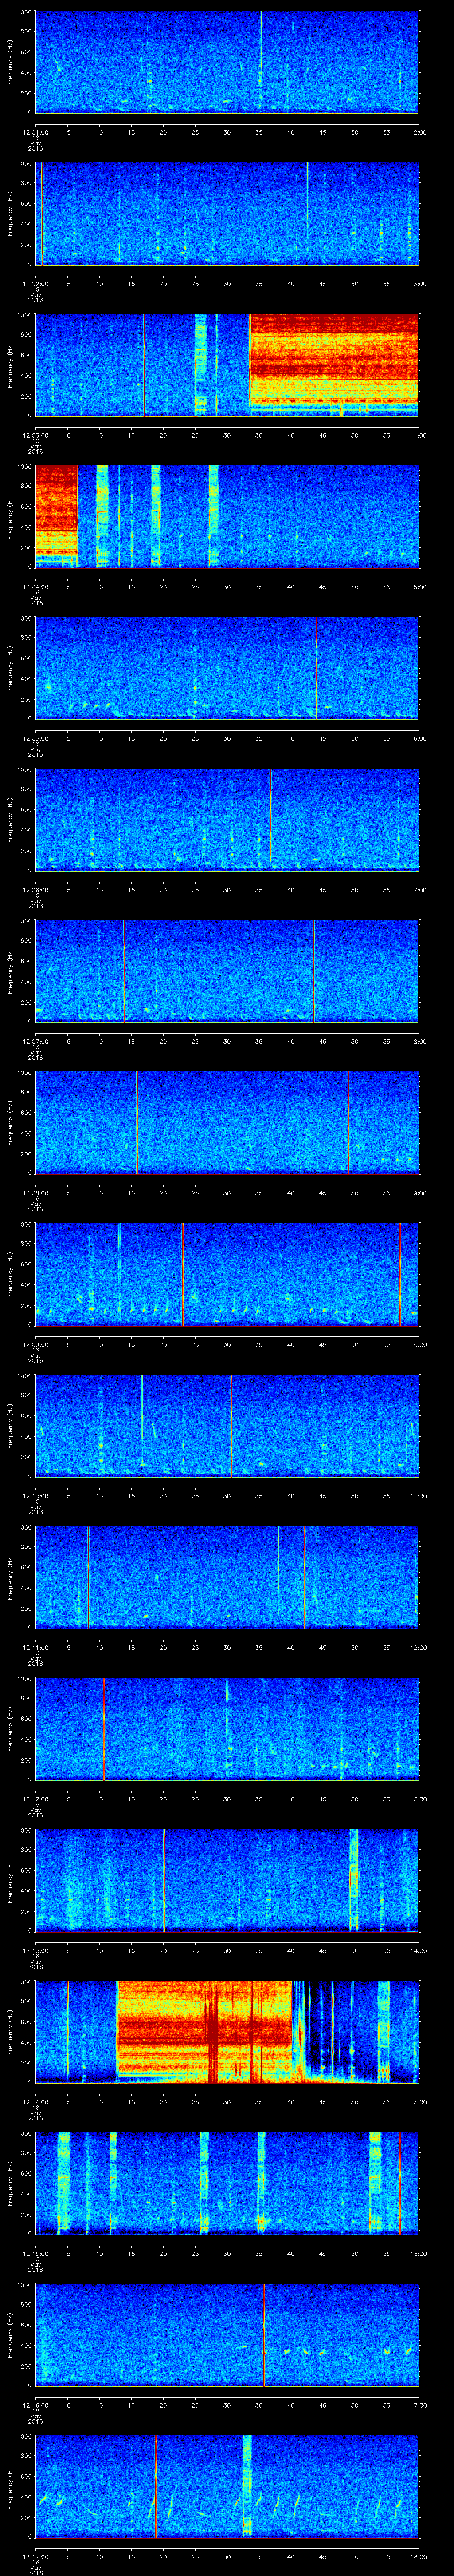454x2576 pixels.
Task: Click the Frequency (Hz) label of 12:01:00 panel
Action: coord(10,62)
